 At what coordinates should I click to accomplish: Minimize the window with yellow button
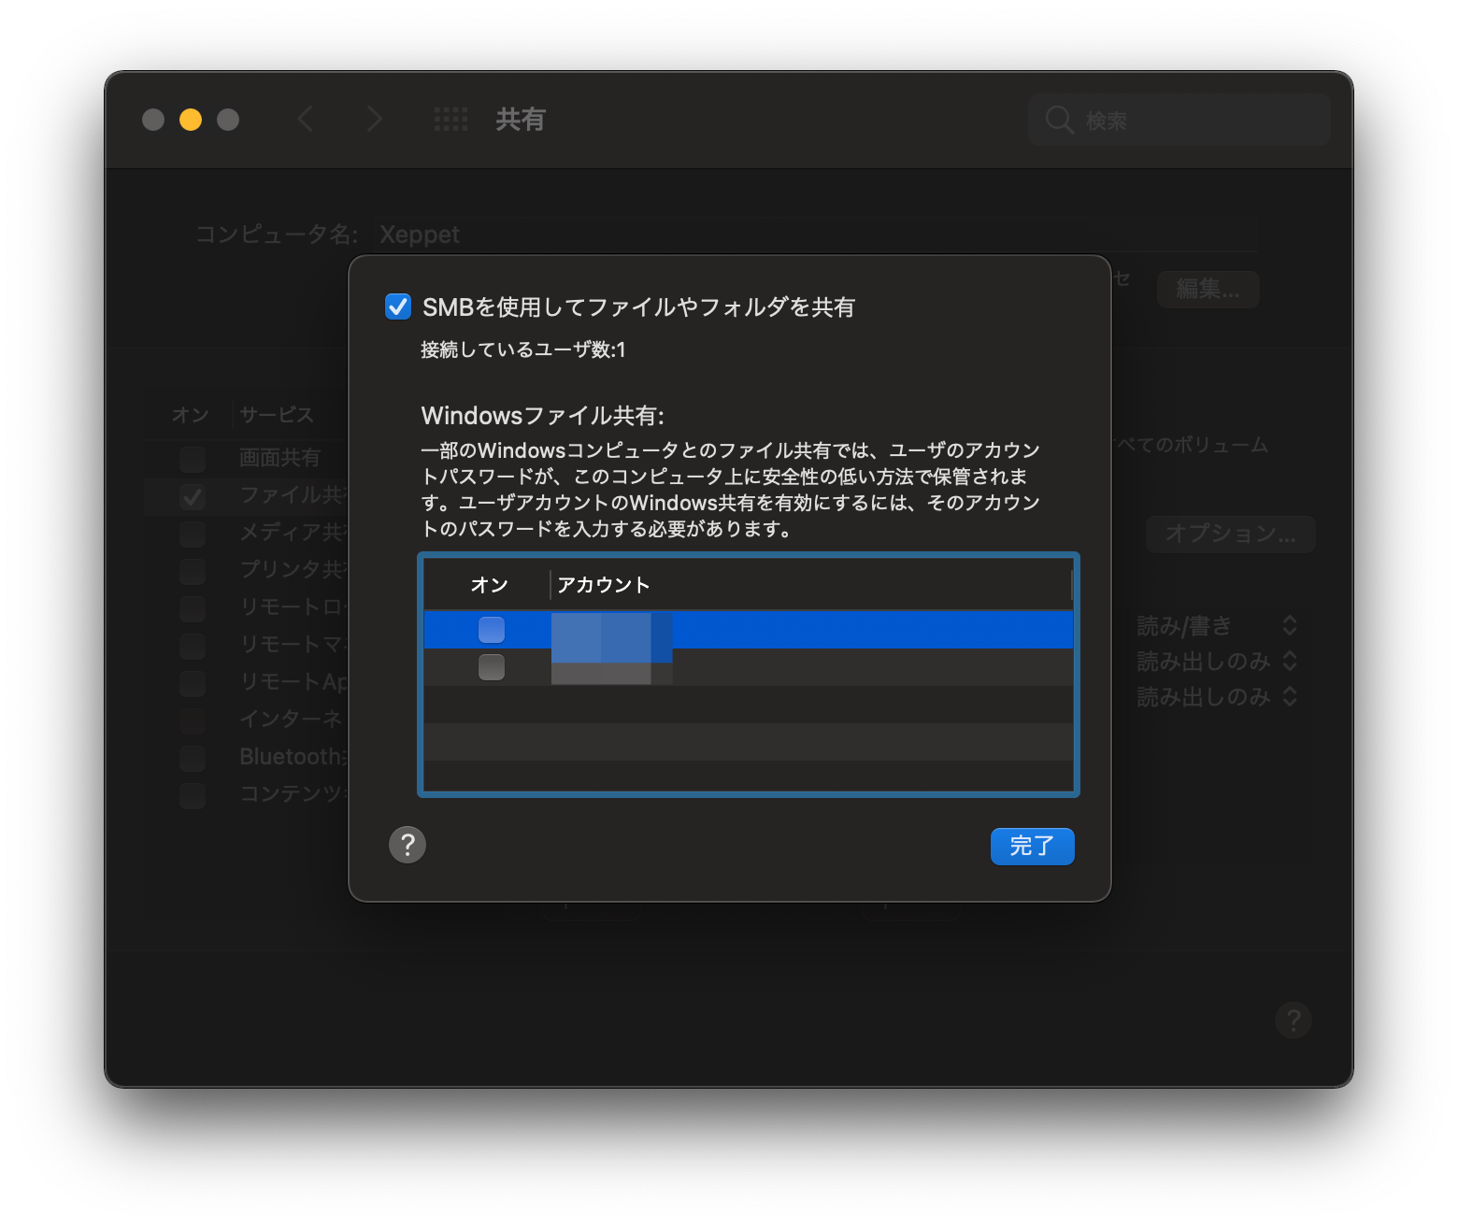pyautogui.click(x=191, y=120)
